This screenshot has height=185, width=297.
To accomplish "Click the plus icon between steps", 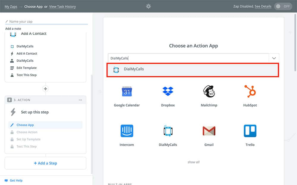I will pyautogui.click(x=45, y=89).
